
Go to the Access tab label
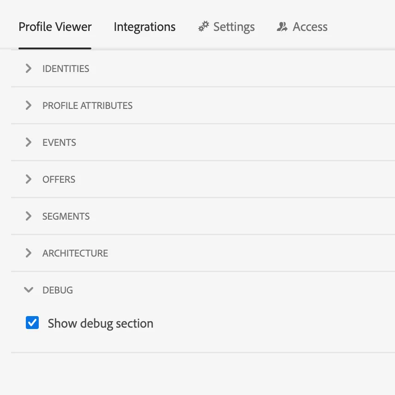310,27
